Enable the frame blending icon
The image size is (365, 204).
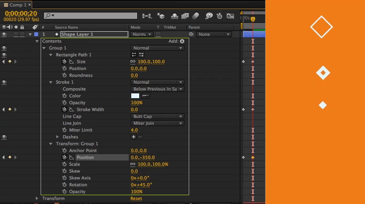(x=185, y=16)
